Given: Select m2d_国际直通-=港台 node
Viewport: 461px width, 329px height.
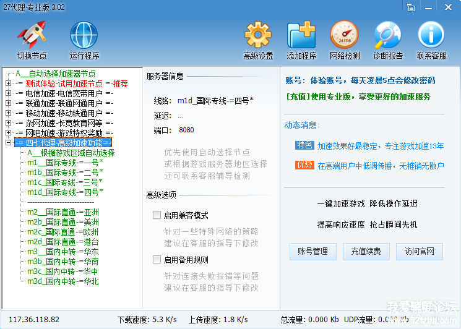Looking at the screenshot, I should [63, 242].
